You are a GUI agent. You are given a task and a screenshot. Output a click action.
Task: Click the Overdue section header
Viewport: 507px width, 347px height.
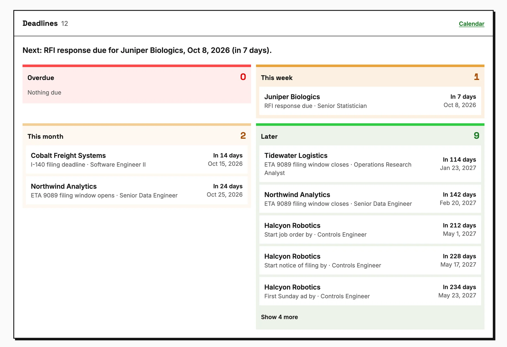click(41, 78)
